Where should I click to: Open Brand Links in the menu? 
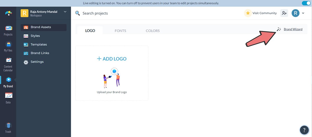[40, 53]
